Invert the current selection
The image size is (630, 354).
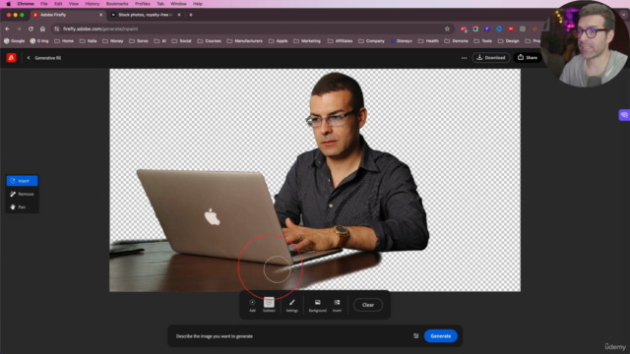click(x=337, y=305)
